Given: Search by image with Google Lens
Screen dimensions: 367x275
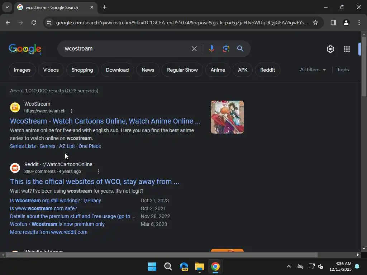Looking at the screenshot, I should pyautogui.click(x=226, y=49).
